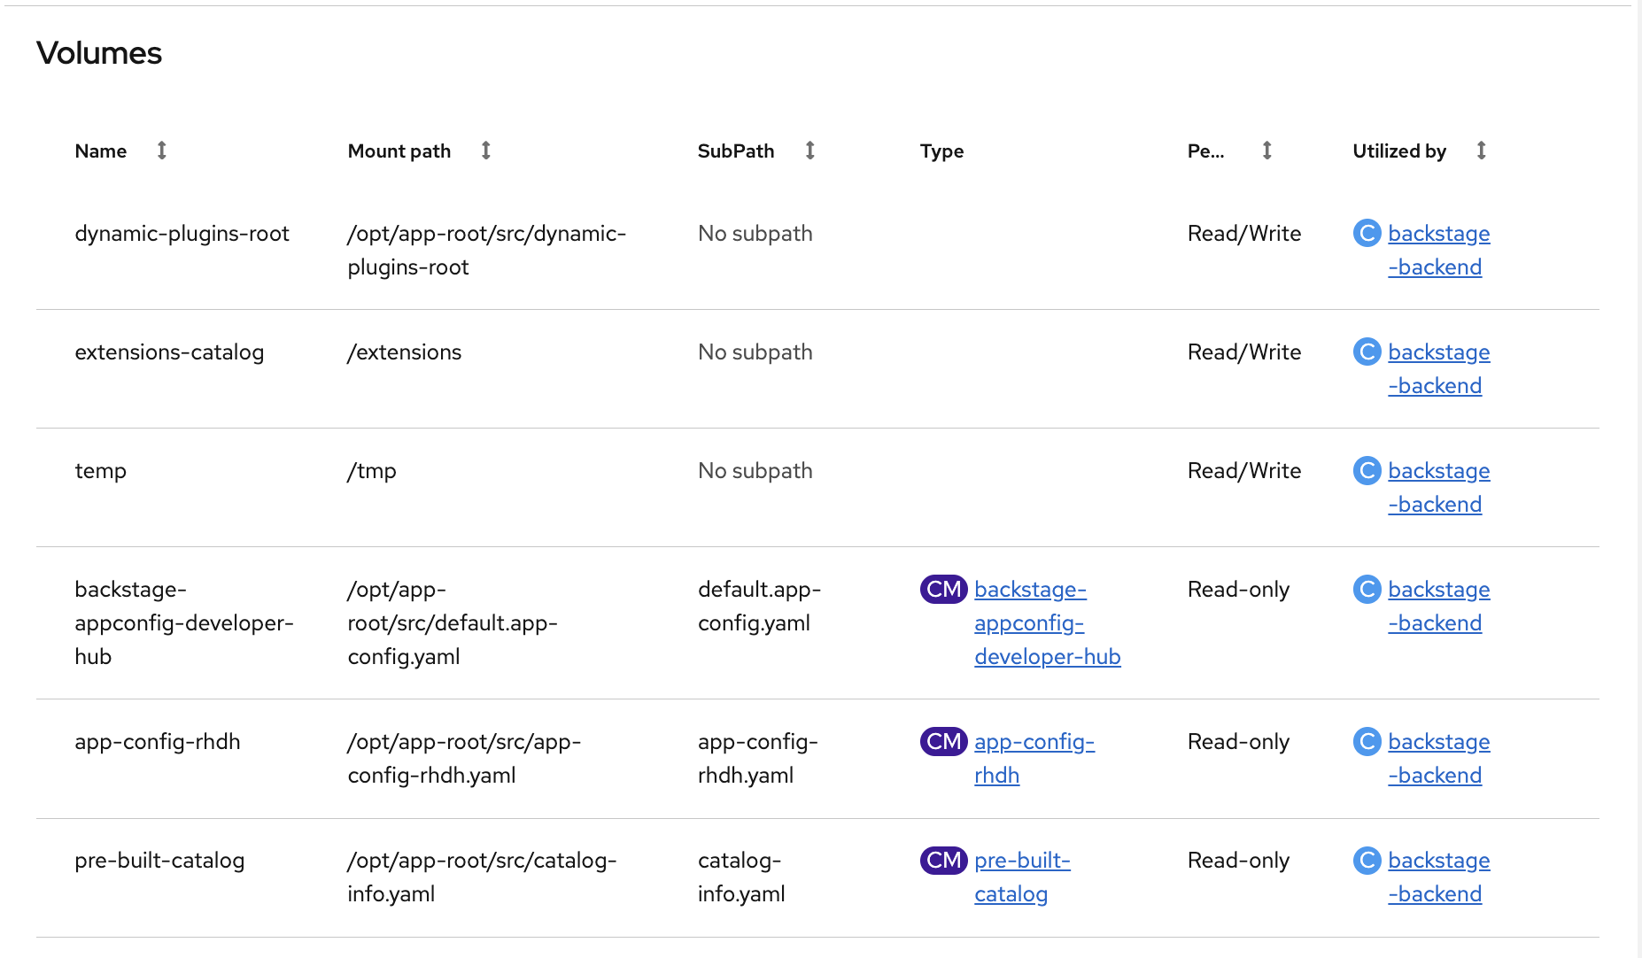Viewport: 1642px width, 958px height.
Task: Sort table by Name column arrows
Action: click(x=161, y=151)
